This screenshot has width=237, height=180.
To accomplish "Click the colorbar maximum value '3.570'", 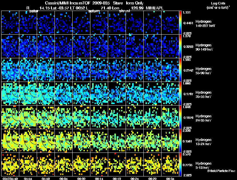I will pyautogui.click(x=187, y=154).
